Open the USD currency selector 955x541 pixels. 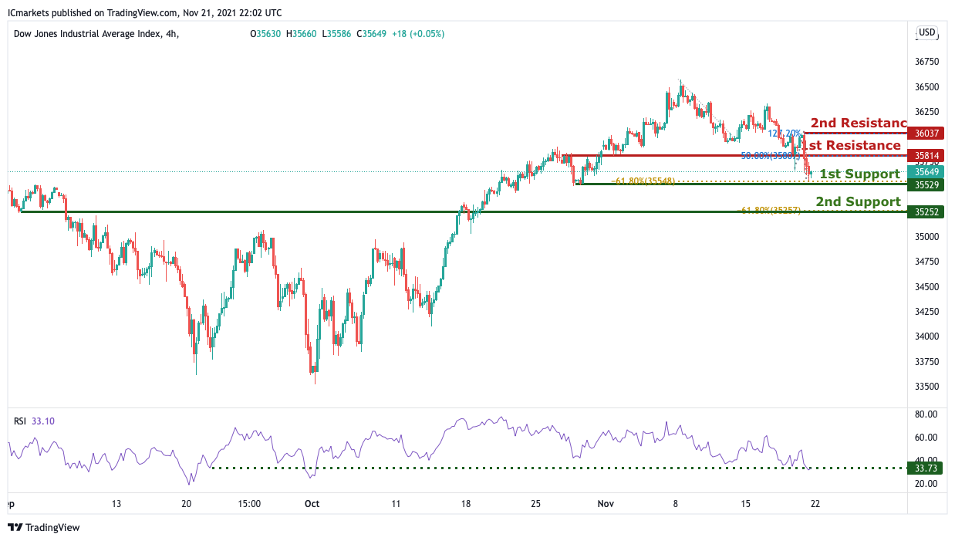pos(926,32)
